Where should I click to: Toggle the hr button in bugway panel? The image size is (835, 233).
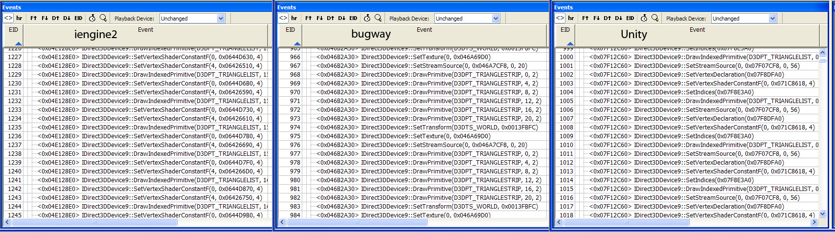(x=294, y=18)
